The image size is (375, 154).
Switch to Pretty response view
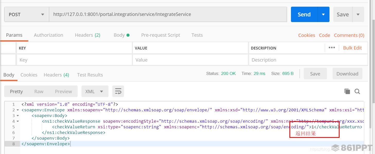16,91
